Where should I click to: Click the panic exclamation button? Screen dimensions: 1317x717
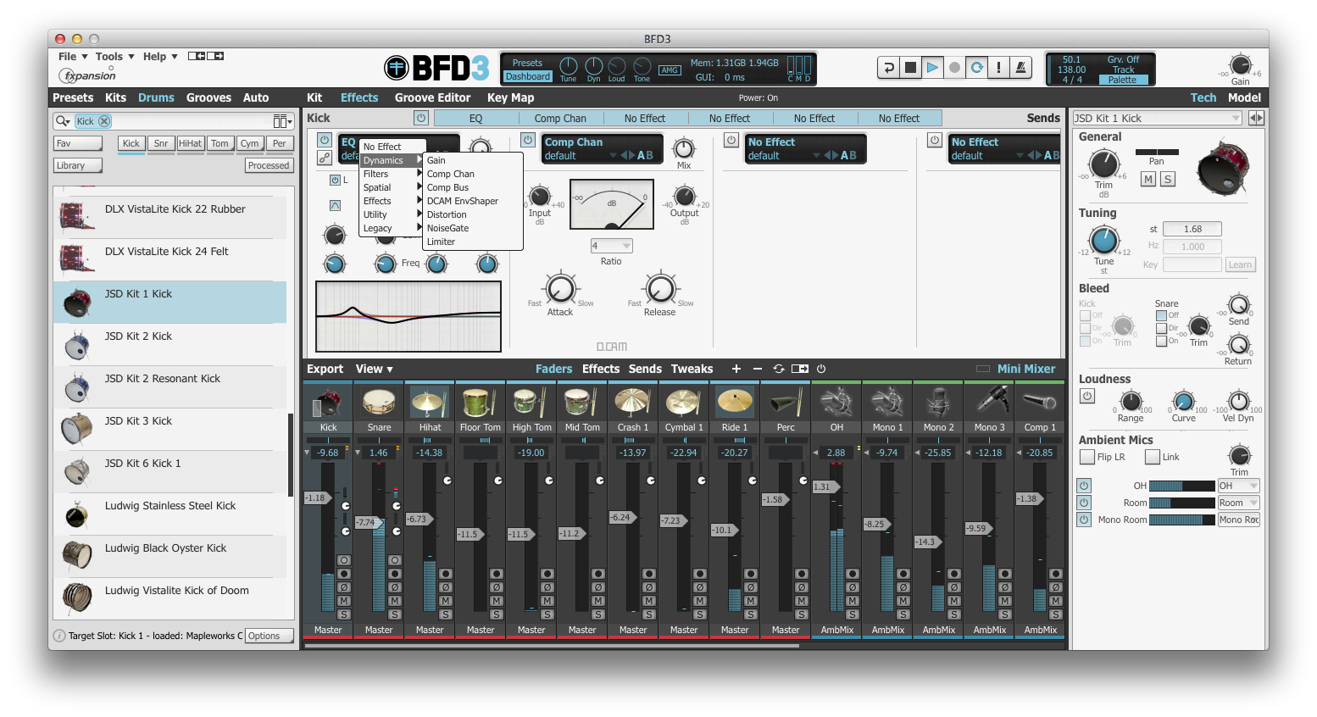click(998, 68)
